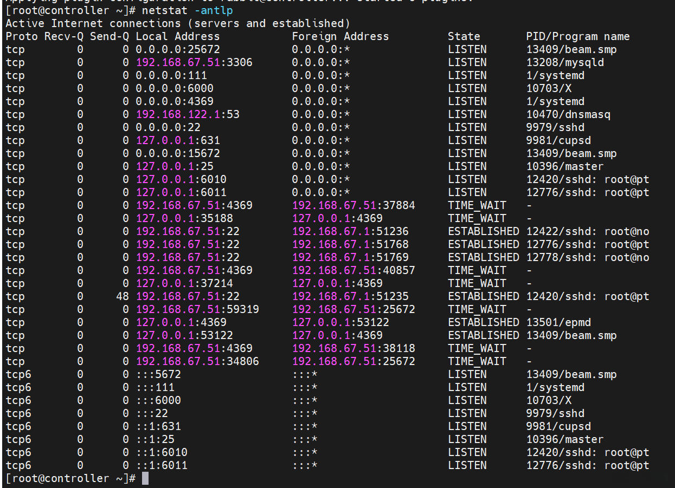The image size is (675, 488).
Task: Click the Local Address column header
Action: [178, 37]
